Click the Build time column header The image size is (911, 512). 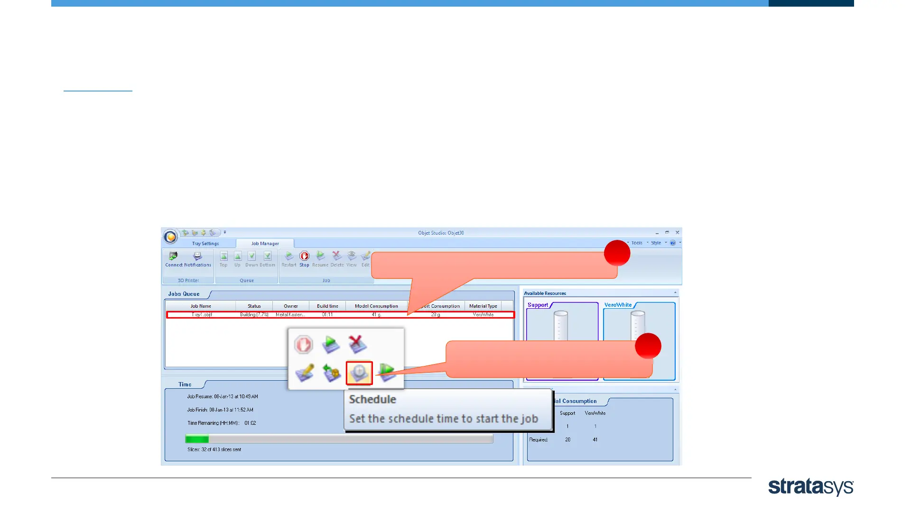[x=327, y=306]
